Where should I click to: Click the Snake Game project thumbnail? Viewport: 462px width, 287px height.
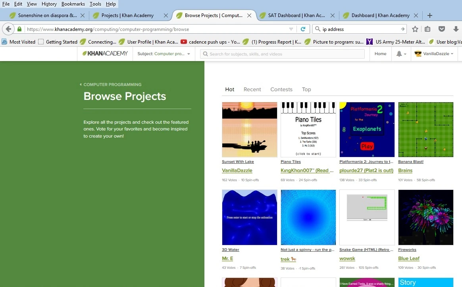(367, 217)
